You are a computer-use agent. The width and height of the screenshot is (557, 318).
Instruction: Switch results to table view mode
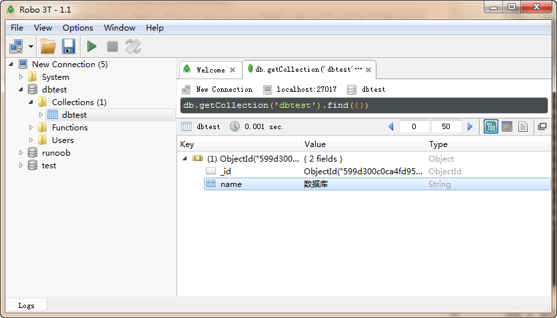click(x=507, y=126)
